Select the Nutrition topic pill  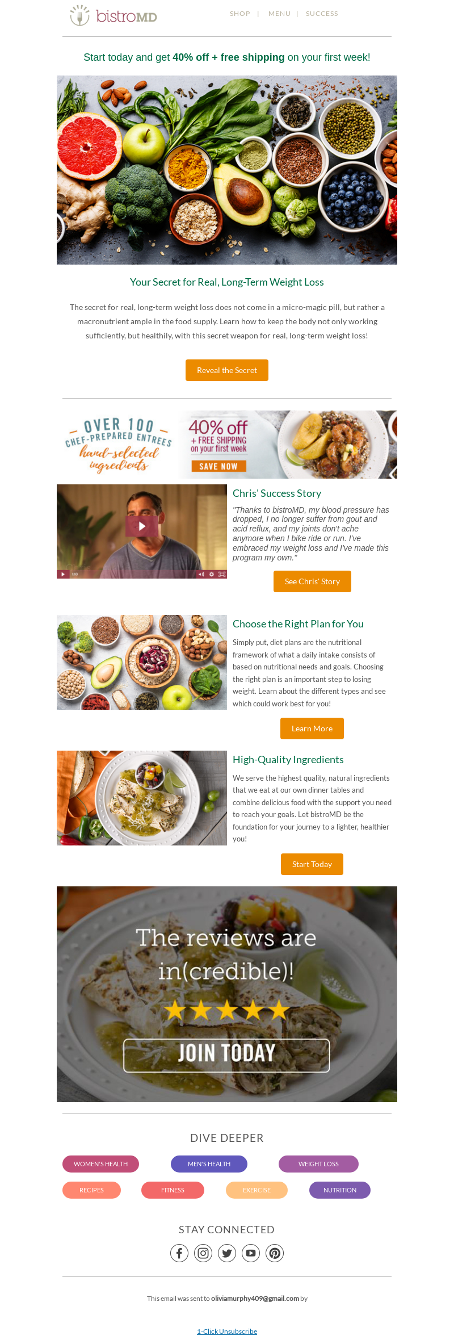pyautogui.click(x=340, y=1190)
